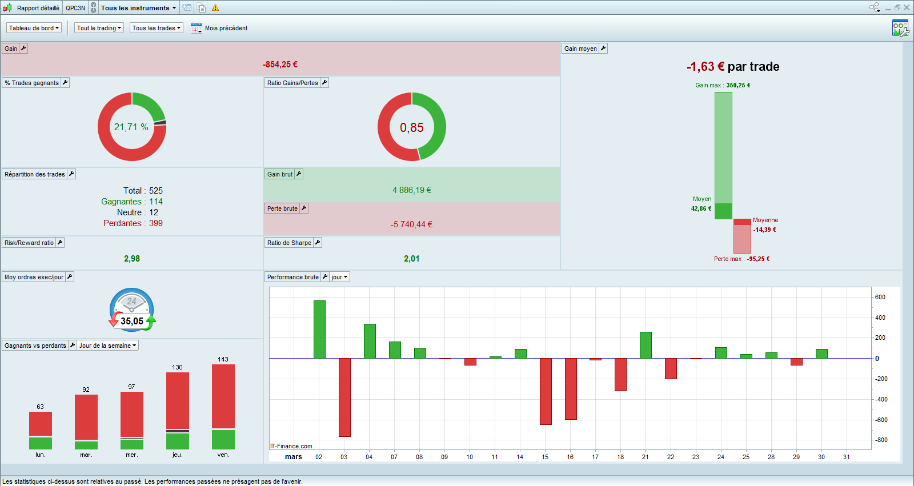Click the Perte max -95,25 € label

point(742,259)
